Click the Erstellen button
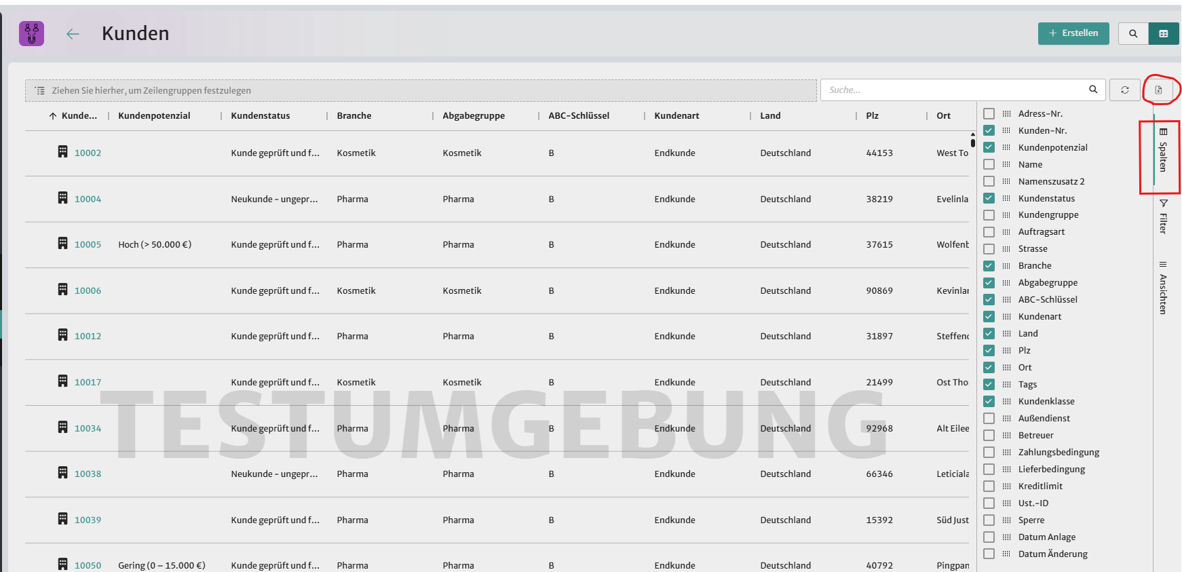The height and width of the screenshot is (572, 1182). pos(1073,33)
